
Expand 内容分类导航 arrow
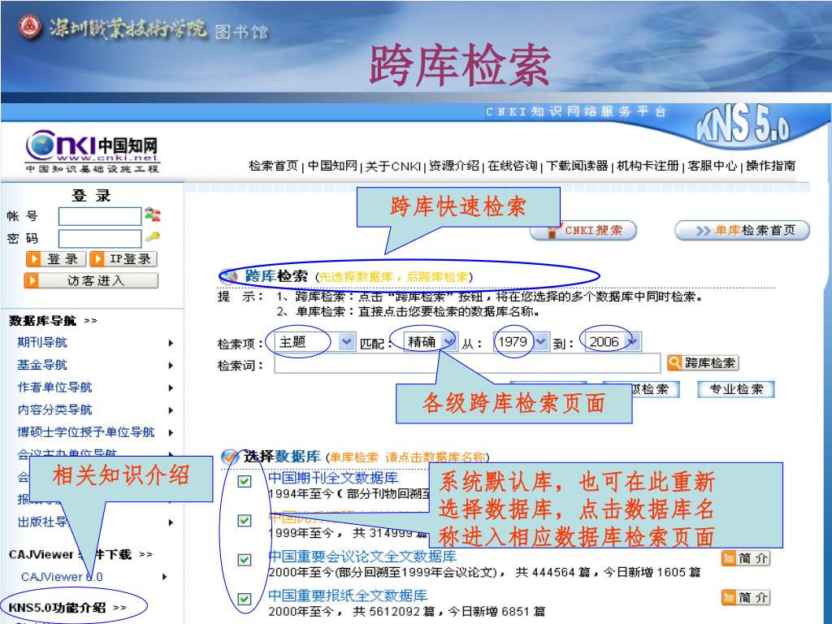point(171,410)
